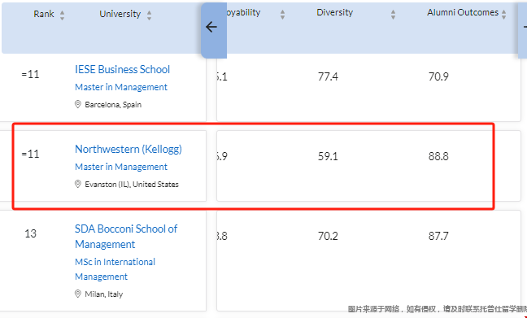Open Northwestern (Kellogg) university link
The height and width of the screenshot is (318, 527).
128,150
